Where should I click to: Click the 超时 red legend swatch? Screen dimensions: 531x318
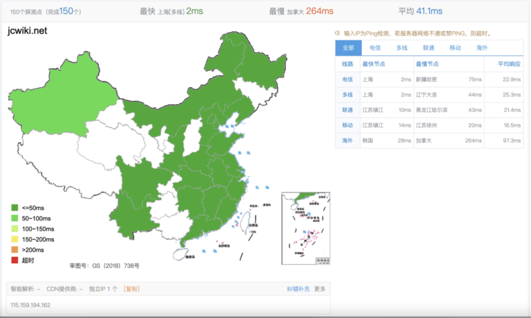click(x=15, y=260)
